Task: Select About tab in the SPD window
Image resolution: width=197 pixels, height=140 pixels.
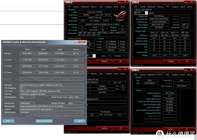Action: [x=189, y=7]
